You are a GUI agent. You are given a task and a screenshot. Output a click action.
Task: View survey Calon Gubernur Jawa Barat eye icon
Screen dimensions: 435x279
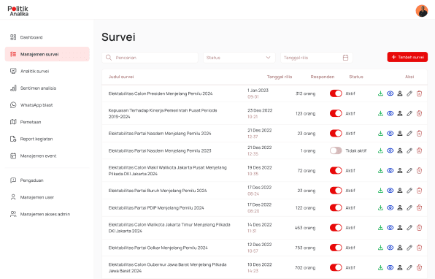point(390,268)
